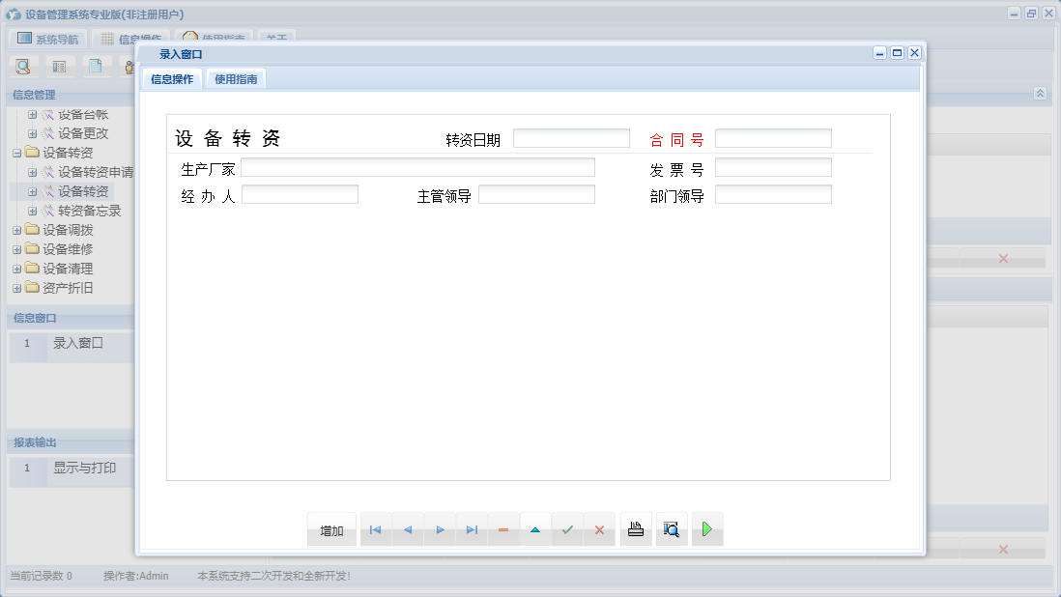Select 设备台帐 in the tree
Image resolution: width=1061 pixels, height=597 pixels.
[83, 115]
